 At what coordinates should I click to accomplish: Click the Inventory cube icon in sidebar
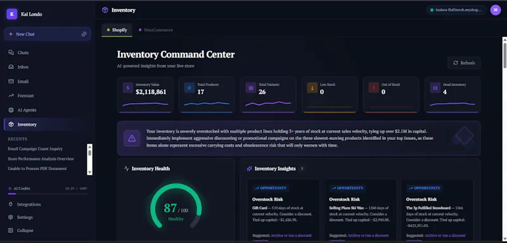click(x=11, y=124)
